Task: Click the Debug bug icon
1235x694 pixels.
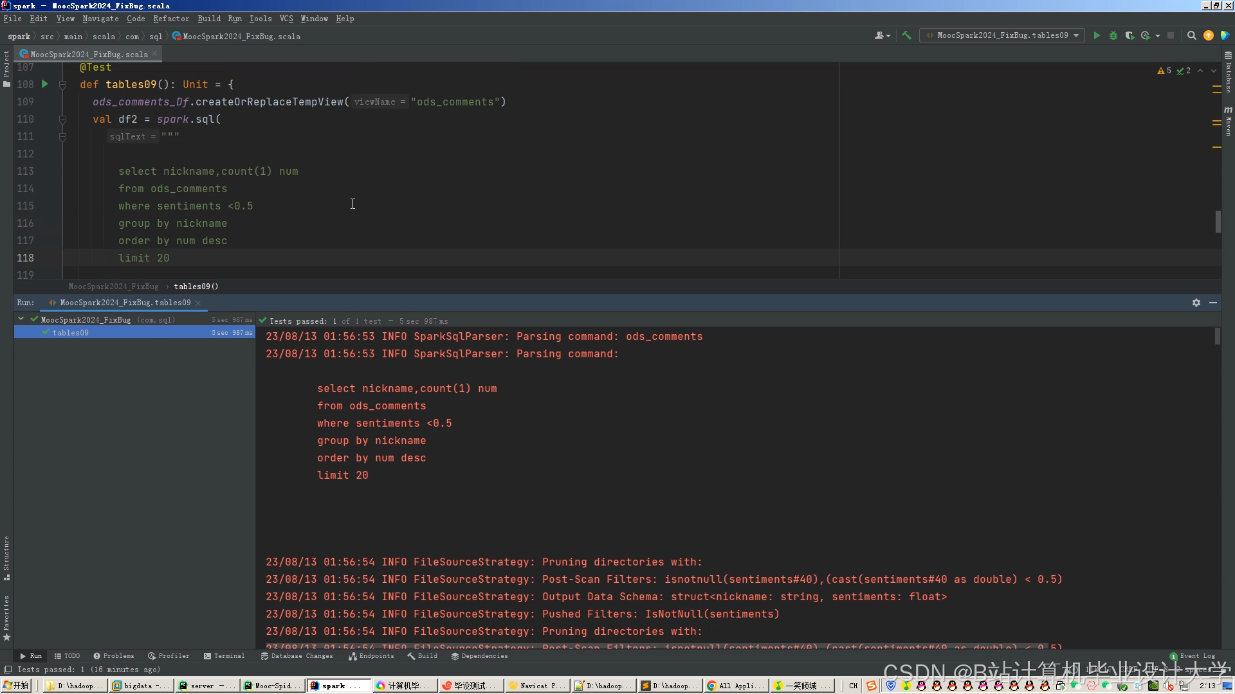Action: click(1113, 35)
